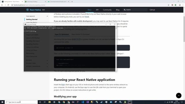This screenshot has width=185, height=104.
Task: Open the GitHub link in header
Action: click(x=152, y=10)
